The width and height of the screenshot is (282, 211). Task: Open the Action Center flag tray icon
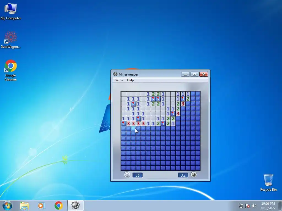click(248, 206)
